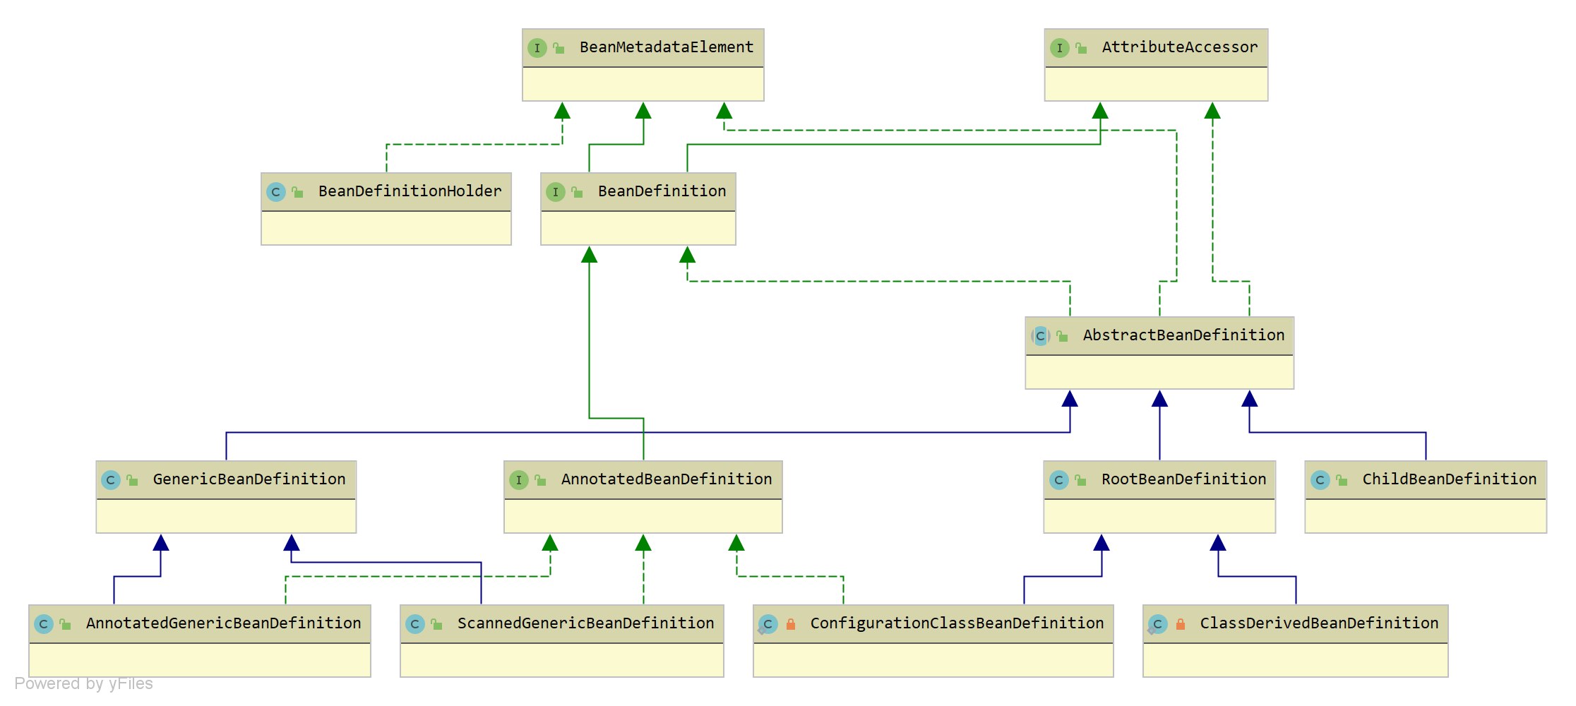Click the green public visibility icon of AnnotatedBeanDefinition

tap(540, 480)
